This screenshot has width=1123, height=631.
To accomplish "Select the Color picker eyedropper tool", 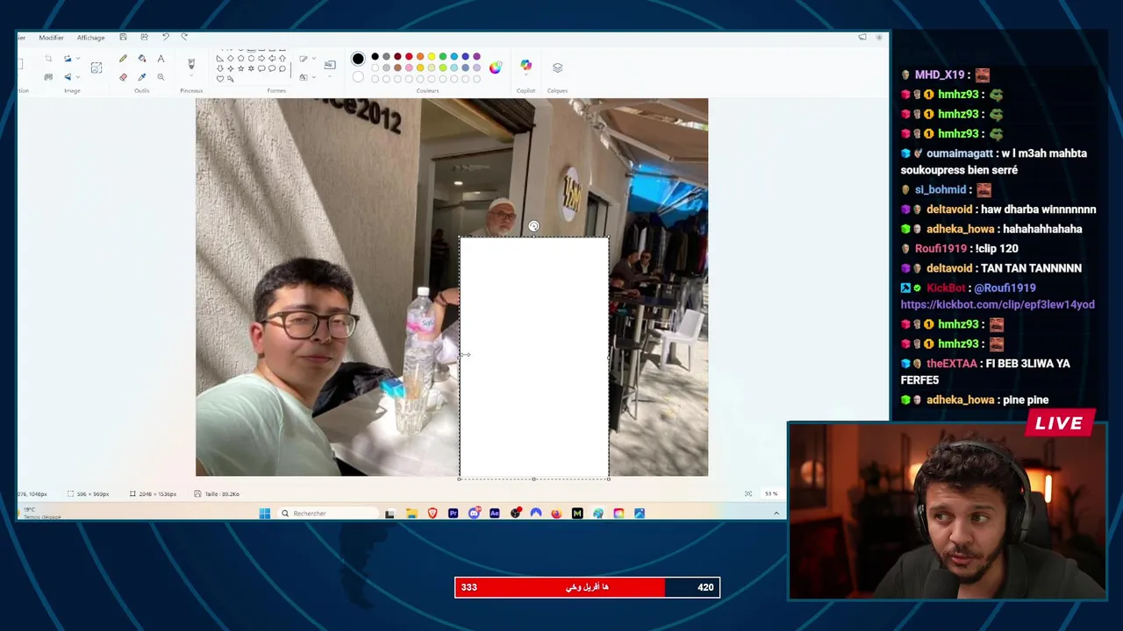I will 142,77.
